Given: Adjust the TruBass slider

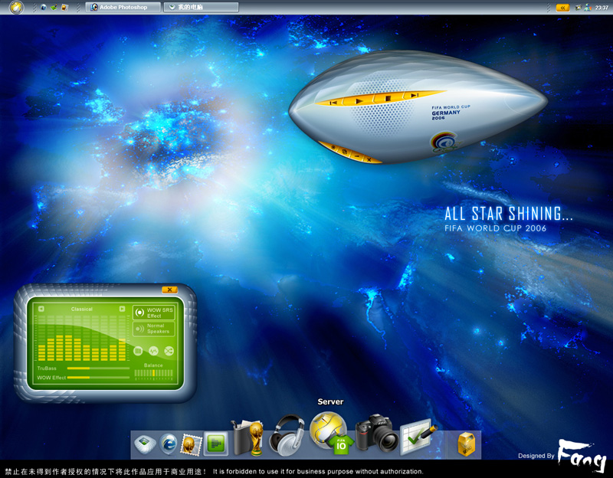Looking at the screenshot, I should (x=98, y=368).
